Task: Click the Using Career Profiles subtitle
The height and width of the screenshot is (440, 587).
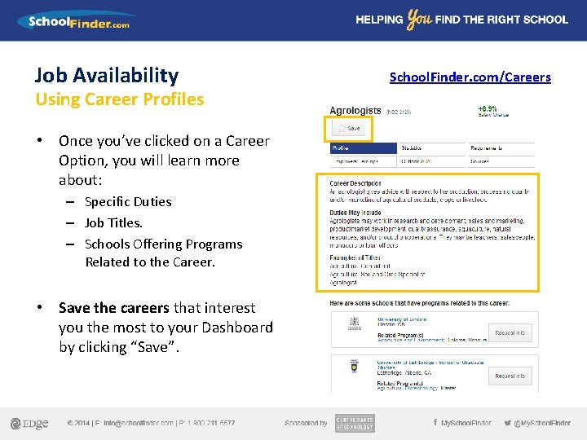Action: [120, 99]
